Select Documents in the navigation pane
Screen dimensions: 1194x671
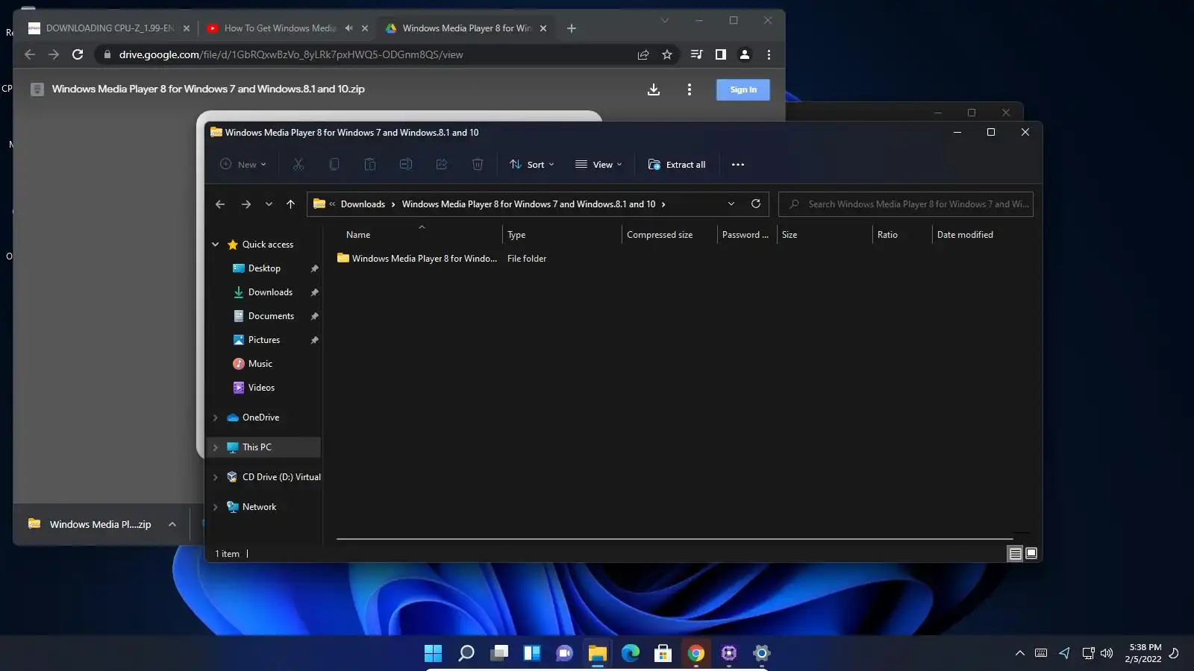(x=271, y=316)
